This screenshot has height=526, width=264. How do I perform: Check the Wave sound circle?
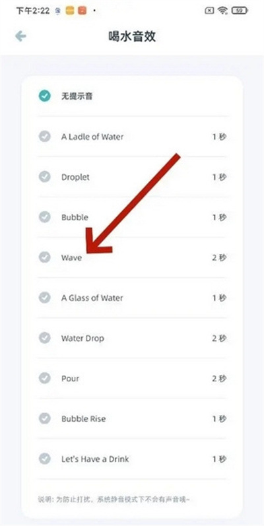44,257
